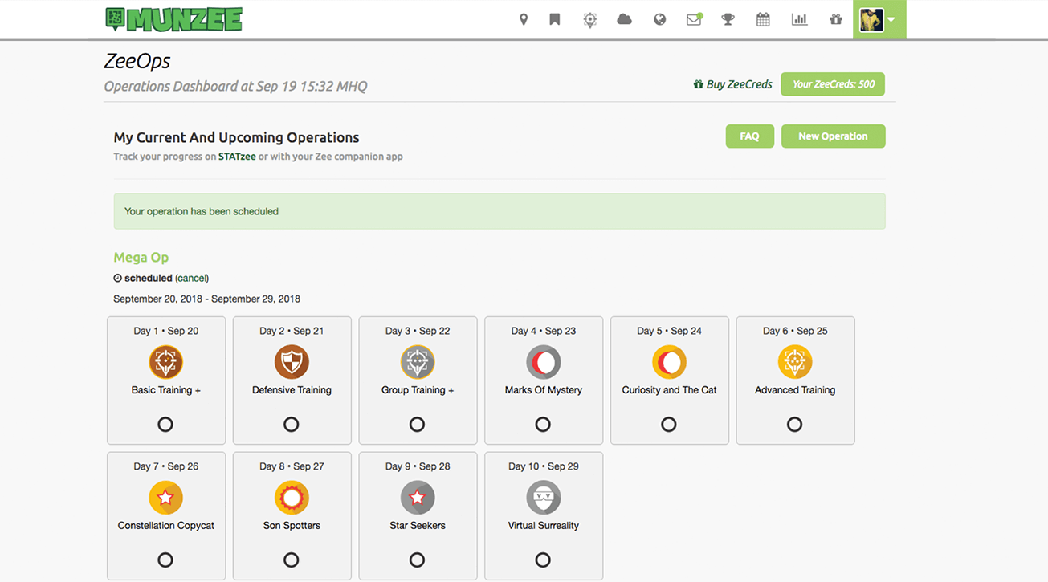Image resolution: width=1048 pixels, height=582 pixels.
Task: Click the cloud icon in navbar
Action: [x=624, y=19]
